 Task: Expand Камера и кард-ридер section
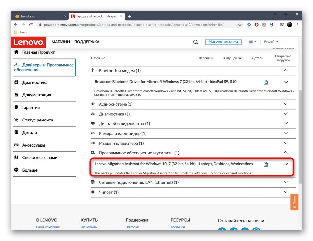pos(286,133)
